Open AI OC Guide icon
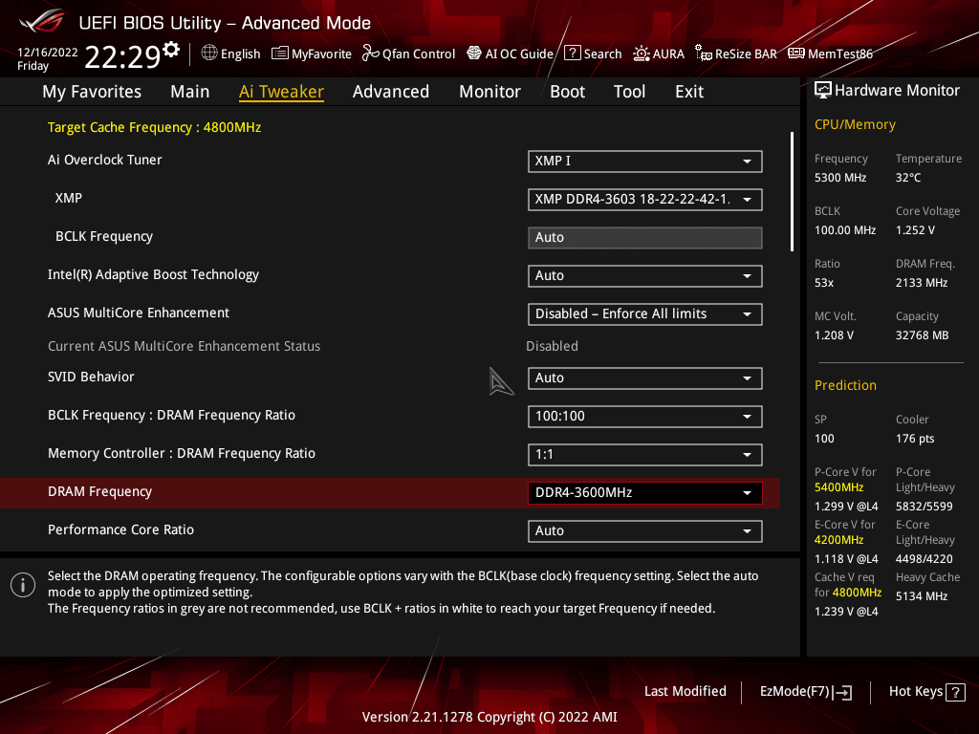 [x=474, y=54]
